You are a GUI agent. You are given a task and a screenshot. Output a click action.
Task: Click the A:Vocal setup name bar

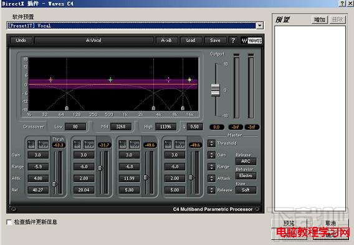point(93,41)
